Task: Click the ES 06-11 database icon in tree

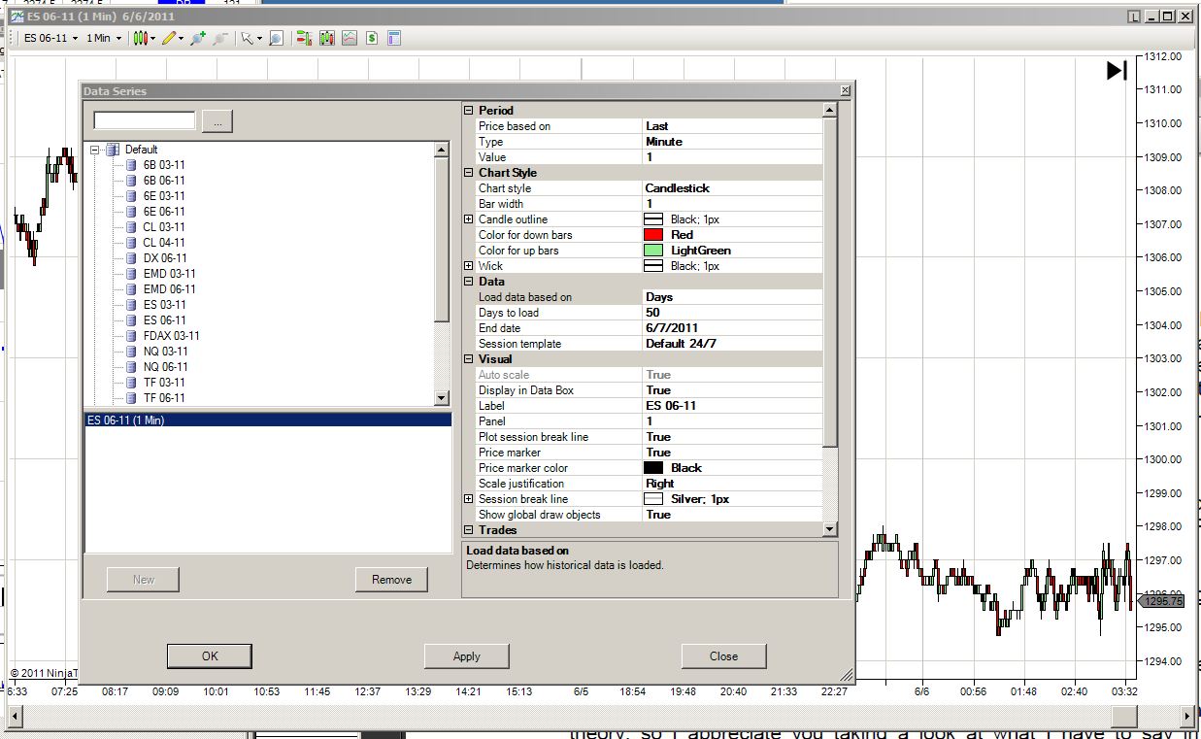Action: coord(133,320)
